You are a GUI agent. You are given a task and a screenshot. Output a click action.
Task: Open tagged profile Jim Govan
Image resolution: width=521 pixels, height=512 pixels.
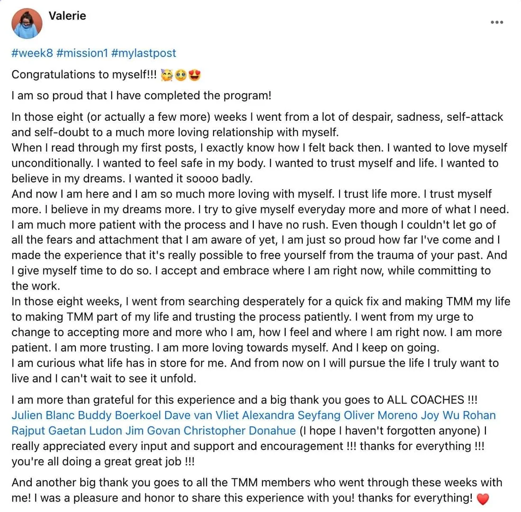tap(153, 431)
